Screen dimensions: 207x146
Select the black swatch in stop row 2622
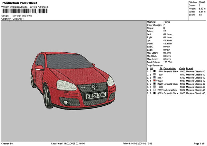click(x=155, y=84)
